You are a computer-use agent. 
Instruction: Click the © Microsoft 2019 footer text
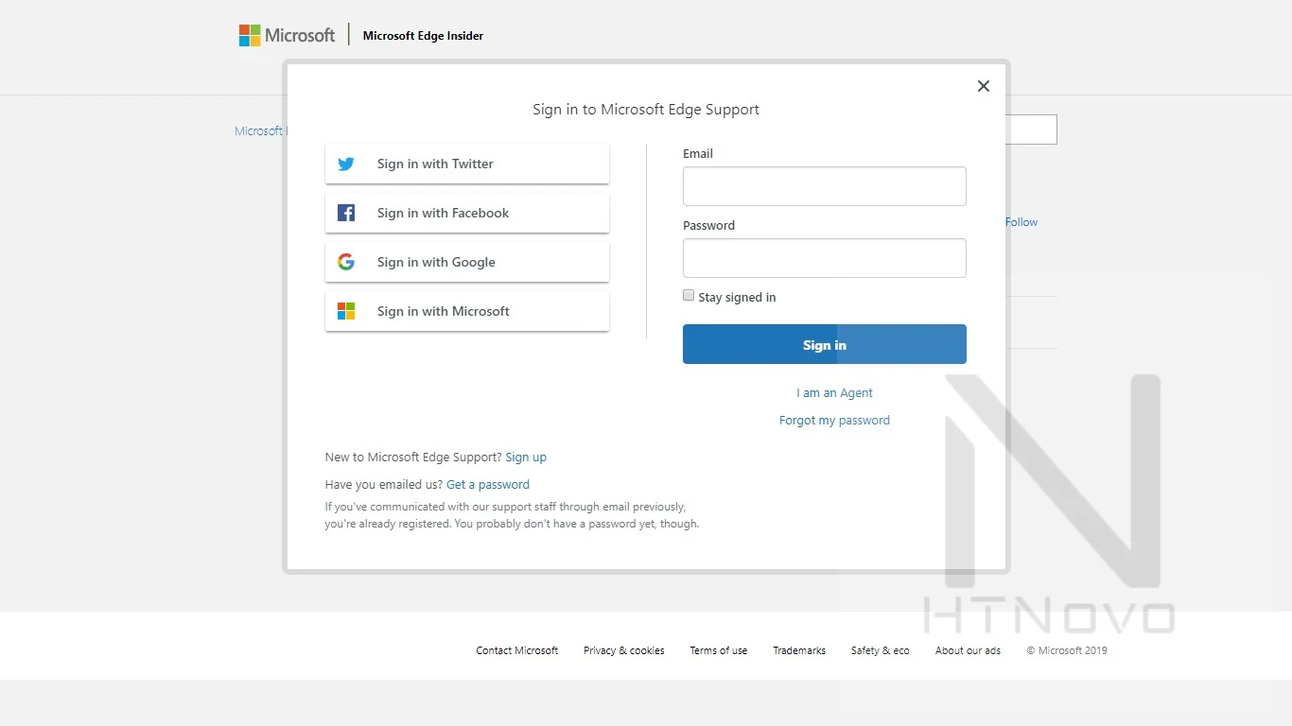[x=1067, y=650]
